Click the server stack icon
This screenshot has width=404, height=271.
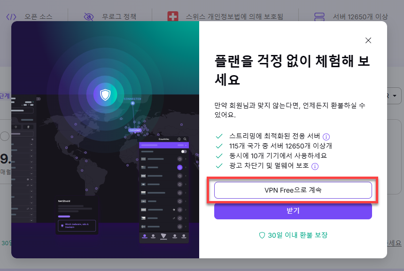(x=319, y=17)
